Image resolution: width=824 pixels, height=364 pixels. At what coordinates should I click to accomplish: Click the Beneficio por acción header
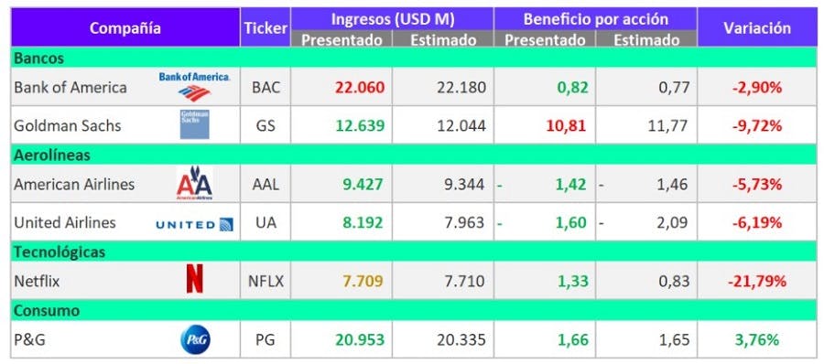pos(595,19)
